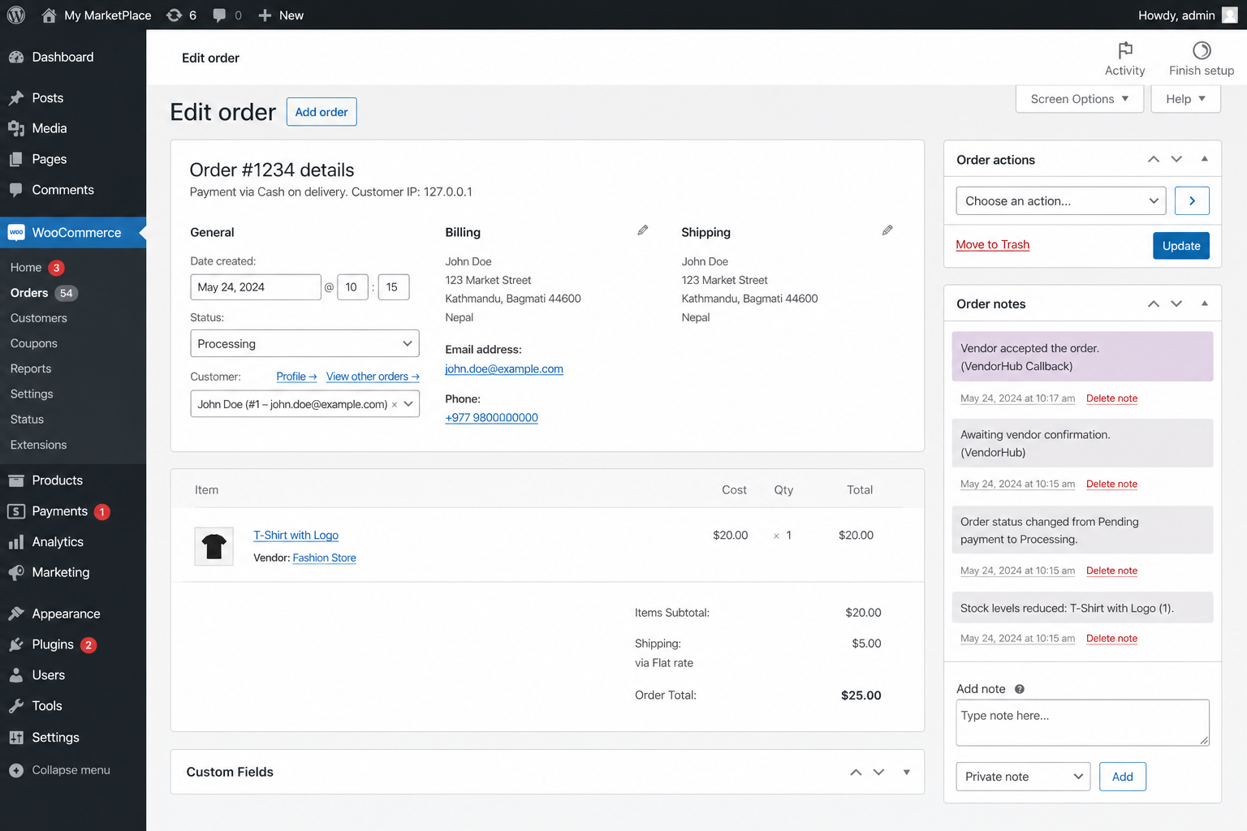1247x831 pixels.
Task: Open the WooCommerce menu
Action: click(73, 232)
